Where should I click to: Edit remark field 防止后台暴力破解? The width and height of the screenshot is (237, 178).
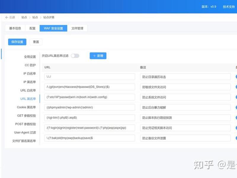(185, 107)
